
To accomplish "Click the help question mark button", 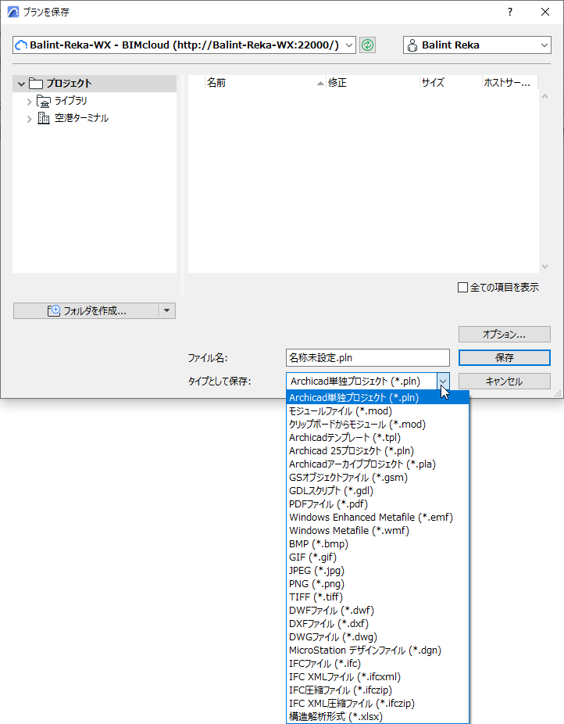I will 509,12.
